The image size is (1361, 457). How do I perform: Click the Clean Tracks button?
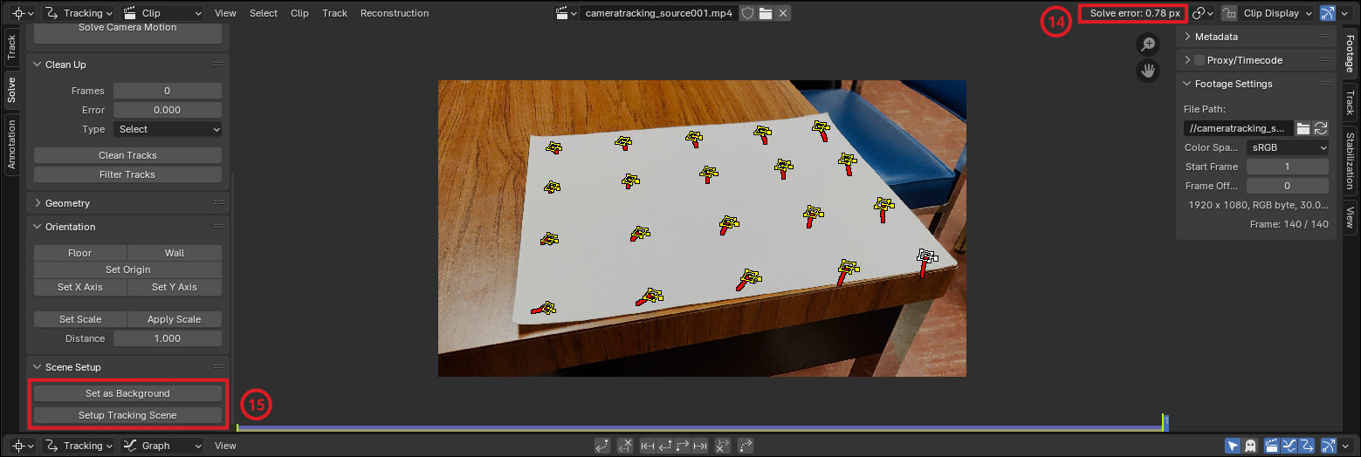click(127, 155)
